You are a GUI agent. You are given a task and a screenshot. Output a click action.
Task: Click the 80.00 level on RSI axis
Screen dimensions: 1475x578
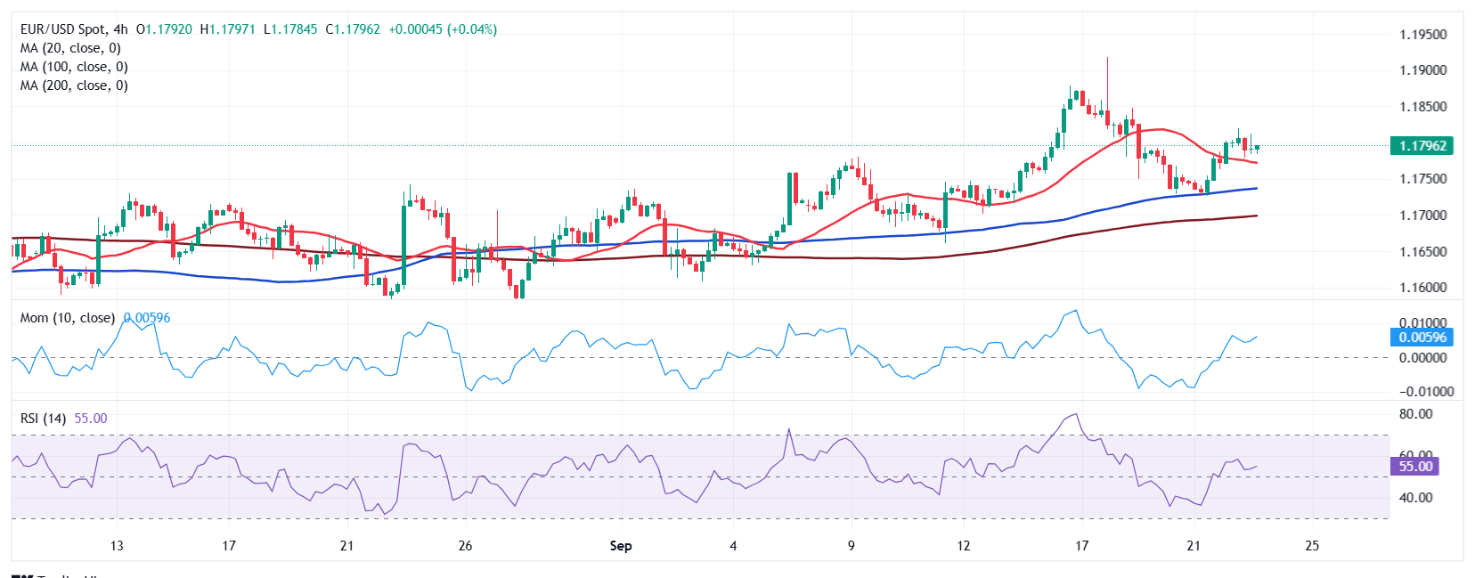click(1415, 414)
